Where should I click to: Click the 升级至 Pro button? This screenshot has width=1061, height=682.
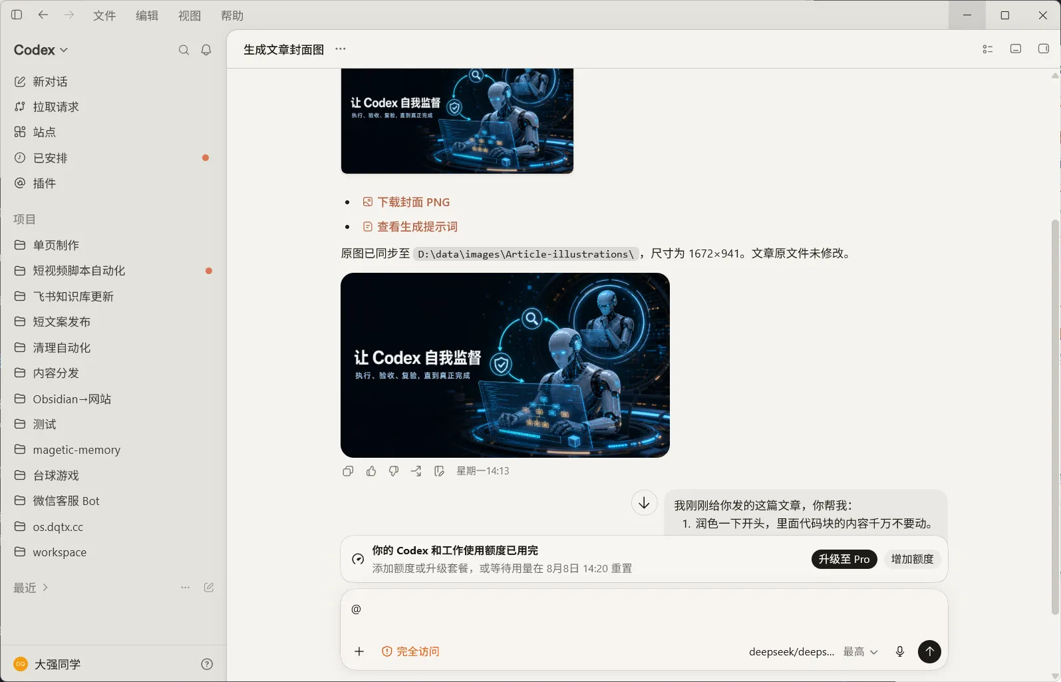coord(844,559)
